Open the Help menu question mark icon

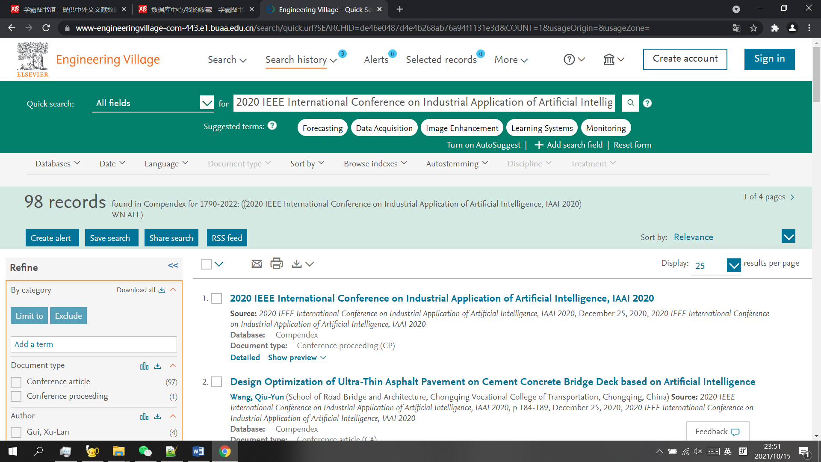569,59
